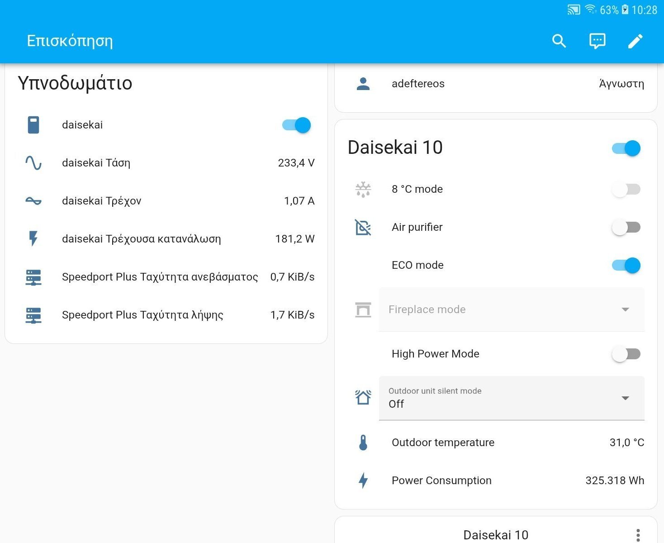This screenshot has height=543, width=664.
Task: Open the Assist chat bubble icon
Action: (x=597, y=41)
